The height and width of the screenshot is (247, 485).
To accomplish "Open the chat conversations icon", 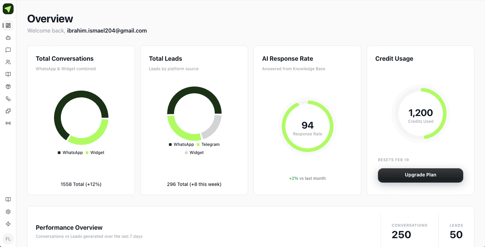I will 8,50.
